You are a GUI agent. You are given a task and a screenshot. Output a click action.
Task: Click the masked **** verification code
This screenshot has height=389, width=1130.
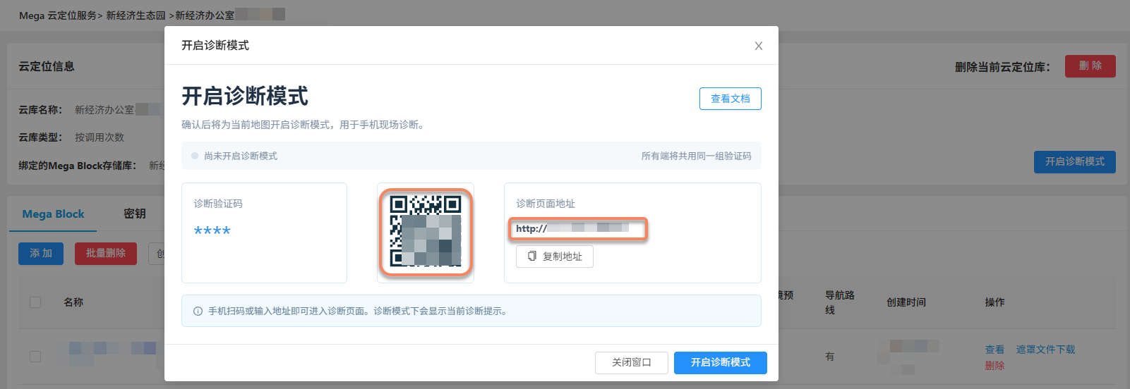click(212, 230)
